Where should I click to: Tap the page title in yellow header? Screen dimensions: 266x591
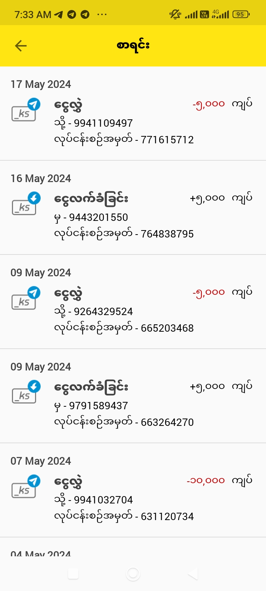133,45
